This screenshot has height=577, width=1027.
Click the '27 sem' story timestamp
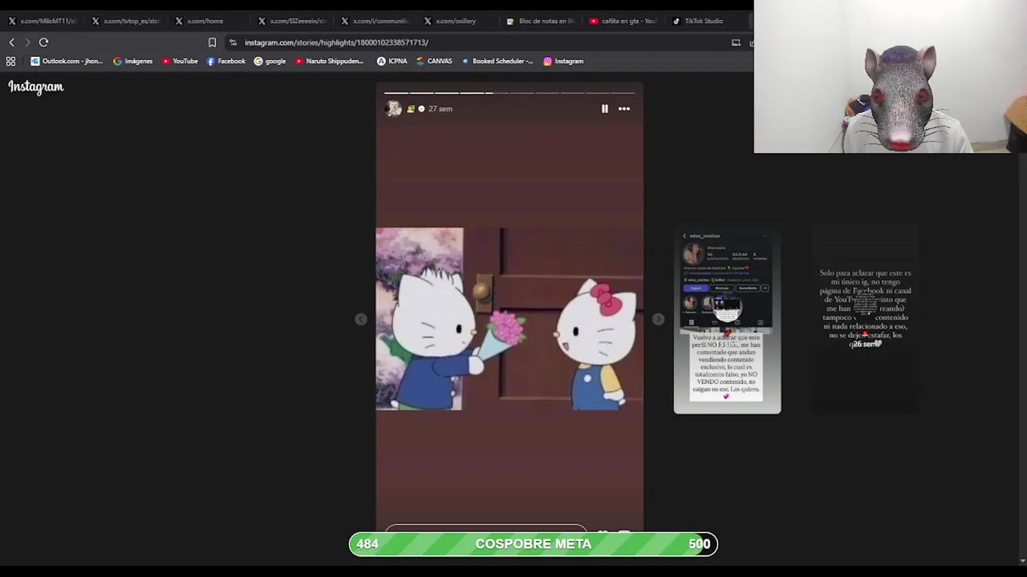440,109
